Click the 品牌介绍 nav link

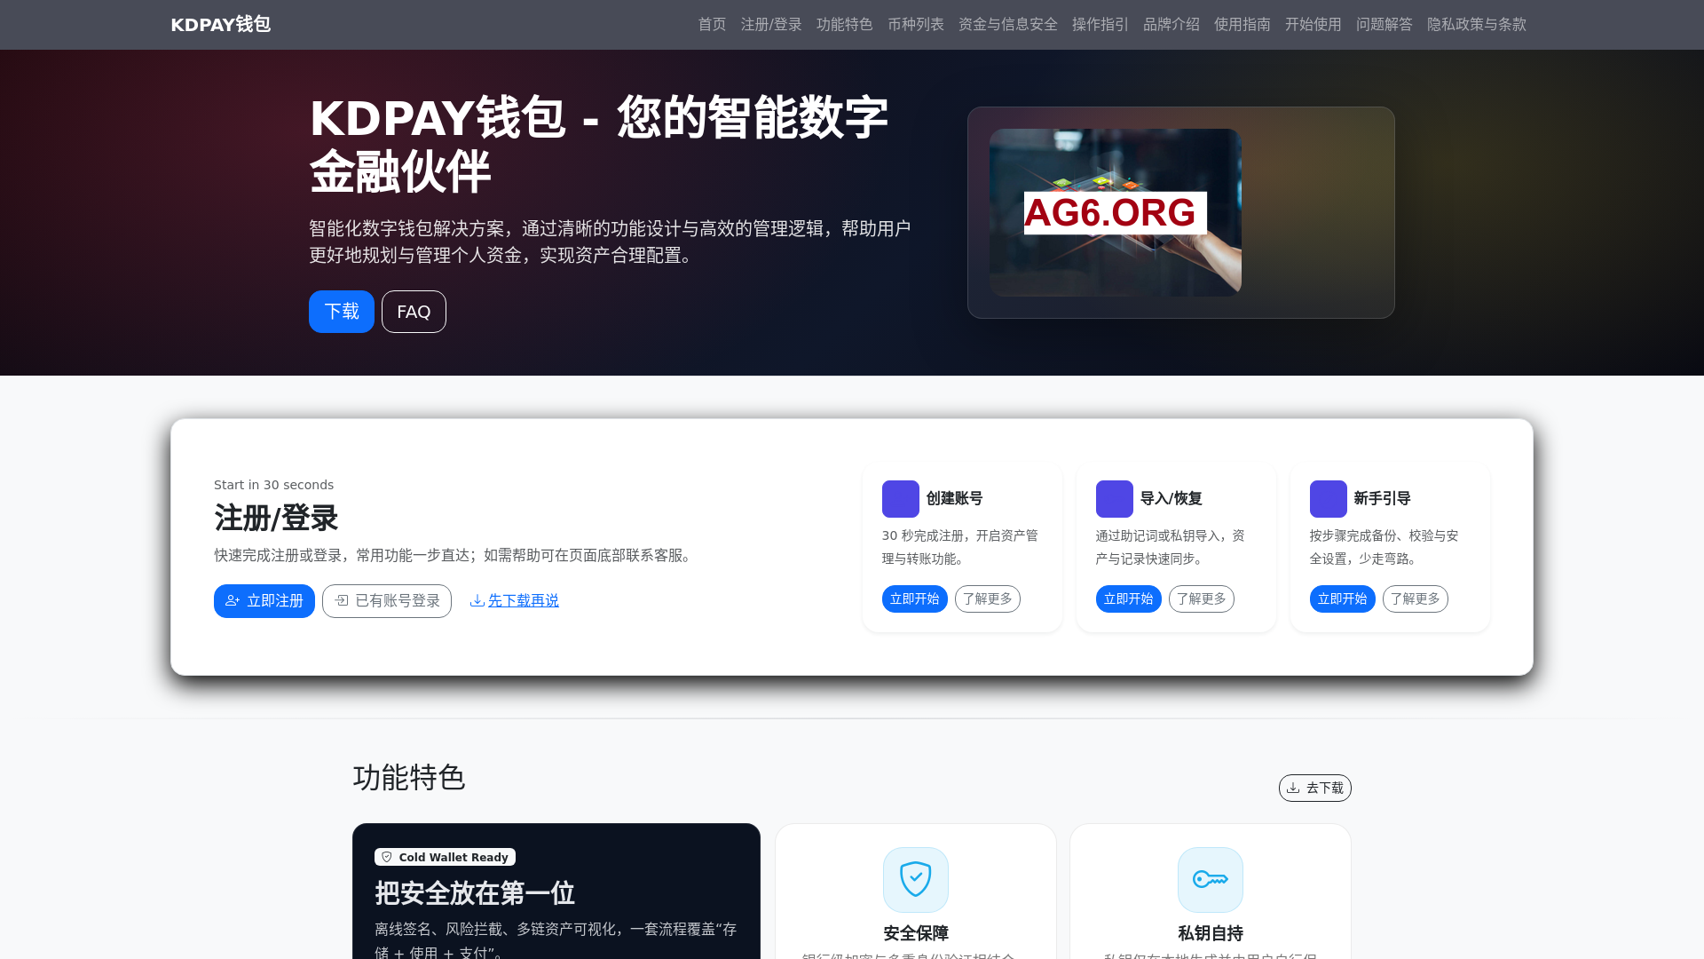[1171, 25]
